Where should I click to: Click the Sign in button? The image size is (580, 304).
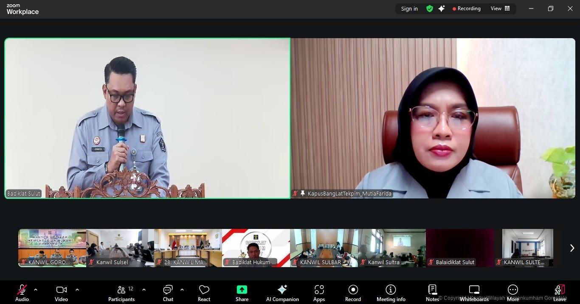coord(409,8)
